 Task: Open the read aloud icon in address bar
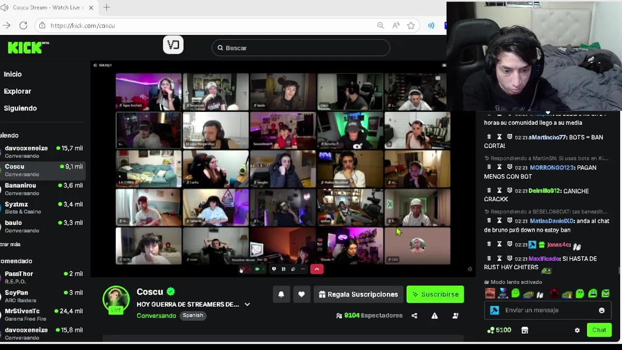click(x=396, y=25)
